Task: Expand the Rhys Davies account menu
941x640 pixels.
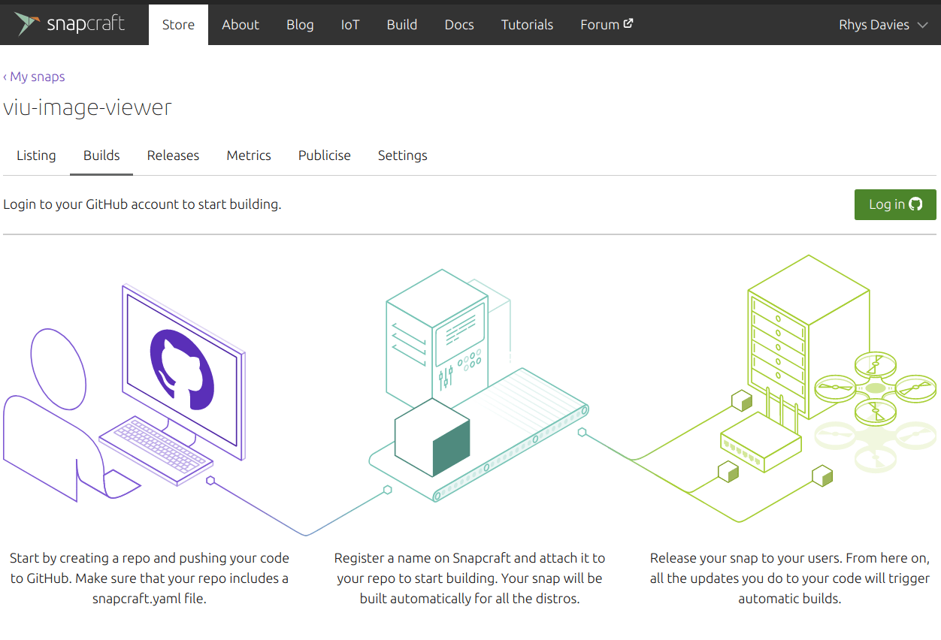Action: click(x=883, y=25)
